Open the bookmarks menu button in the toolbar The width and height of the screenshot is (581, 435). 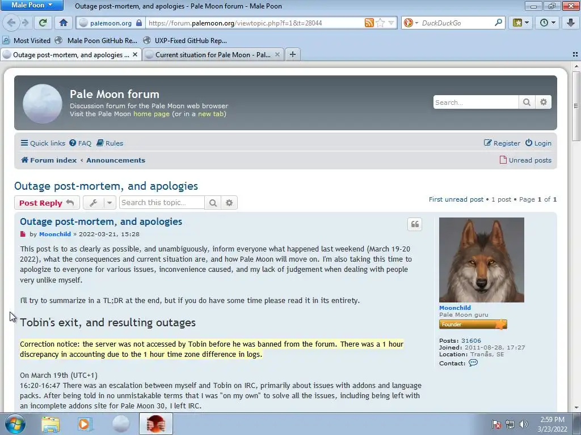click(x=521, y=23)
